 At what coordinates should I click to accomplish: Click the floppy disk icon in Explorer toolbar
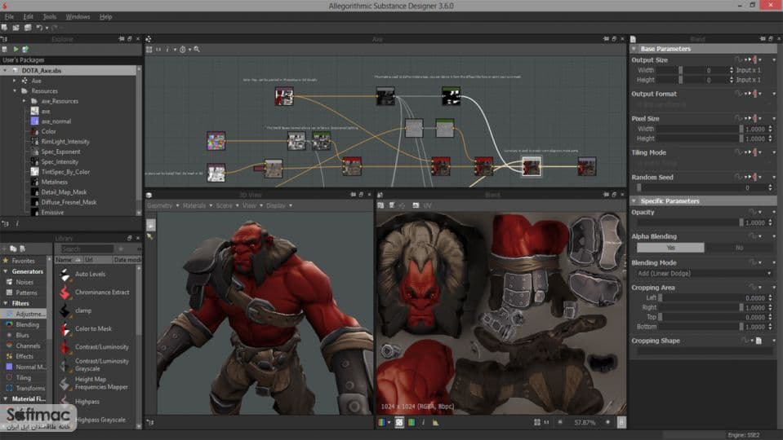tap(5, 50)
